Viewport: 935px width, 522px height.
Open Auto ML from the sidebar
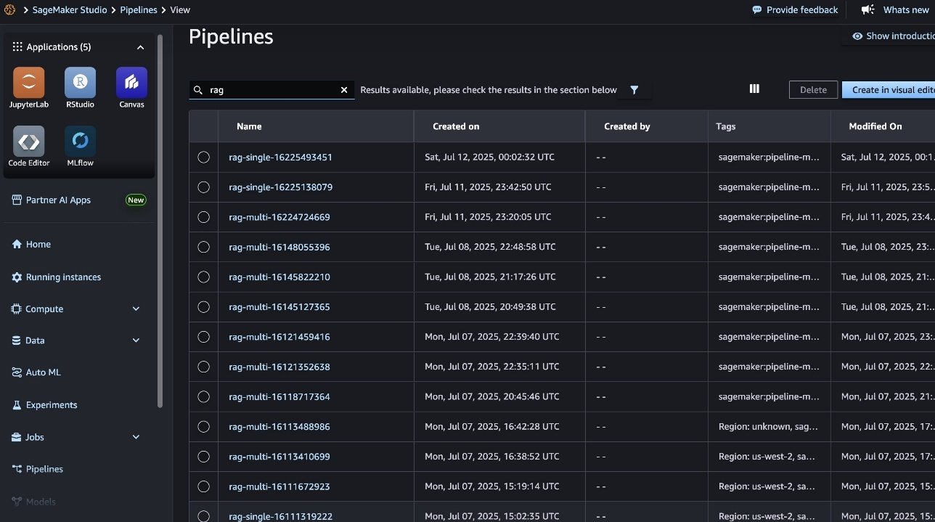44,372
